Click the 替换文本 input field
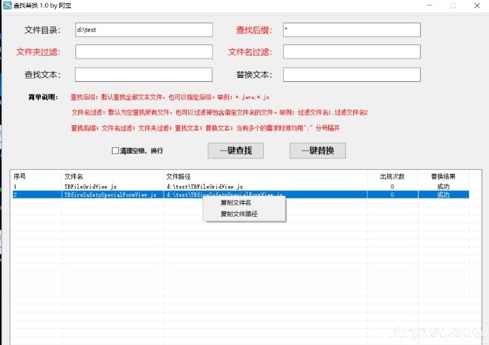 (x=352, y=75)
